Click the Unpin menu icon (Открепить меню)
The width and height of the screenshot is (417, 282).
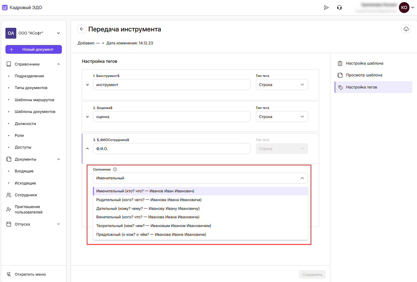click(x=9, y=274)
